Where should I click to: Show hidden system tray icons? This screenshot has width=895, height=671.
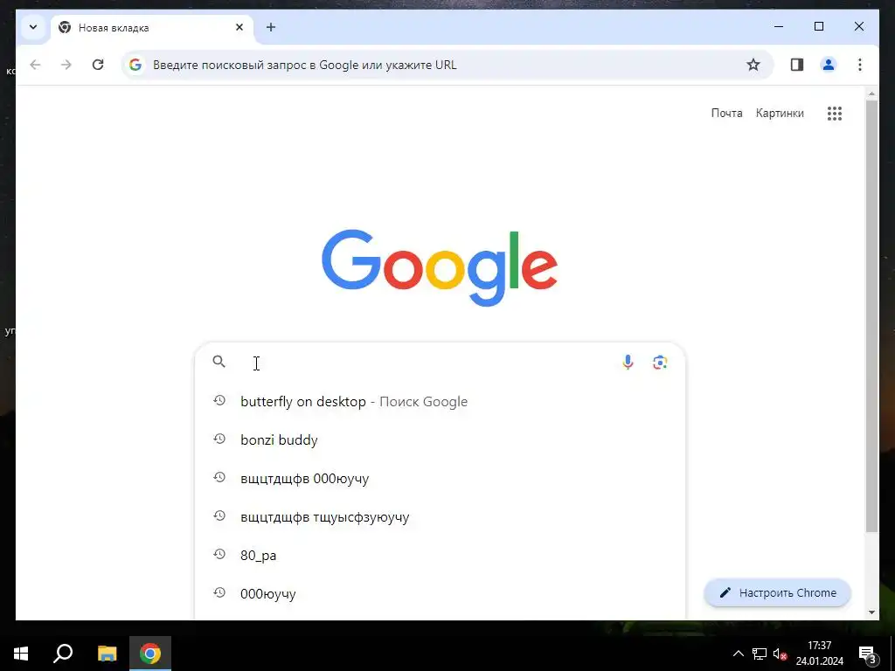(x=738, y=654)
